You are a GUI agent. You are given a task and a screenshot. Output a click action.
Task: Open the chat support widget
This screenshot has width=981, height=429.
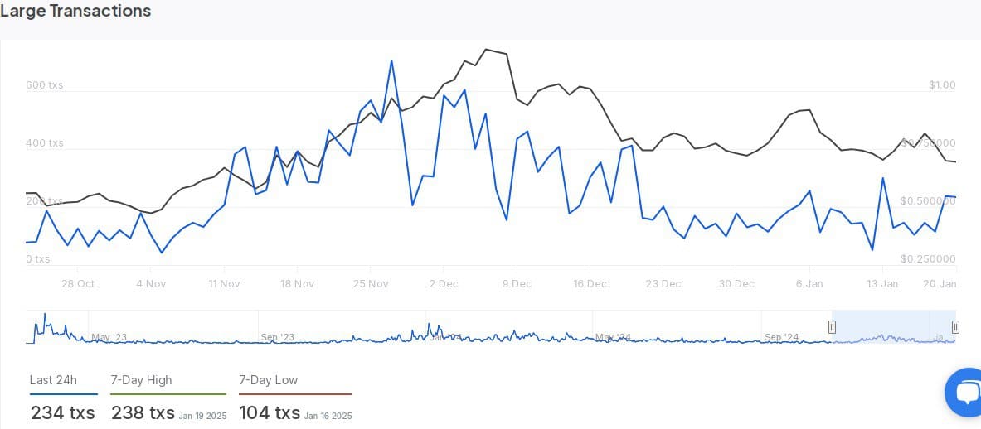(965, 393)
